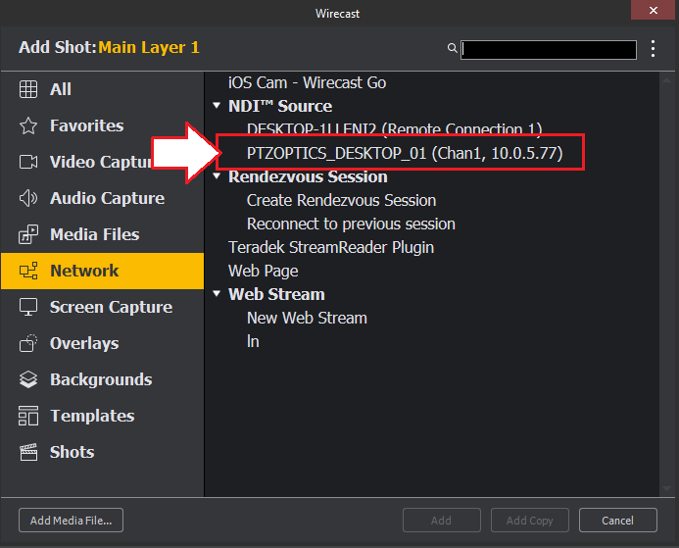679x548 pixels.
Task: Click the Screen Capture monitor icon
Action: 28,307
